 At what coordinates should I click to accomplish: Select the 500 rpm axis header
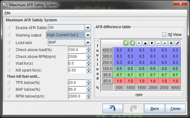[x=119, y=87]
